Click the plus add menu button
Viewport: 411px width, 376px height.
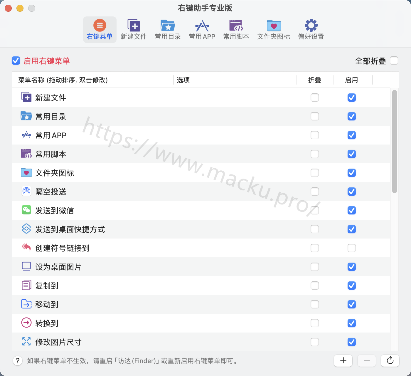tap(343, 360)
